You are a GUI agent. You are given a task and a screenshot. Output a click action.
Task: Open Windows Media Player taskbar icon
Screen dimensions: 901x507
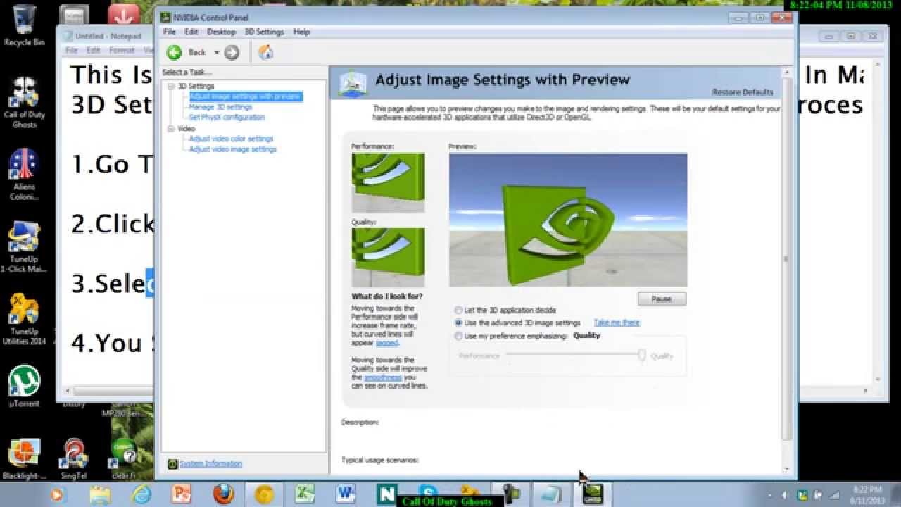[57, 494]
